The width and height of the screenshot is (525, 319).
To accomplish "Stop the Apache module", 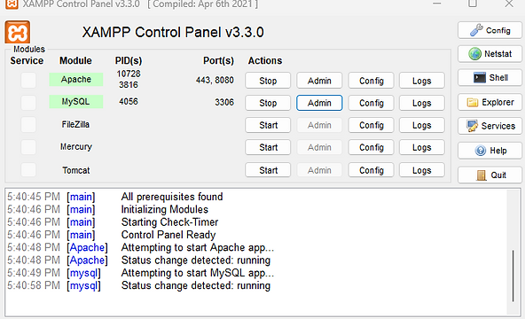I will click(268, 81).
